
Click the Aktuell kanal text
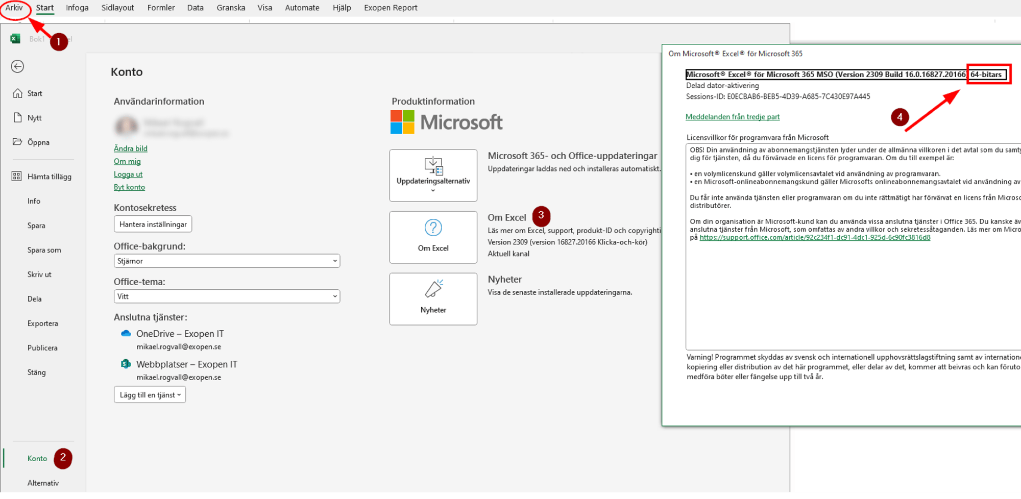(508, 254)
